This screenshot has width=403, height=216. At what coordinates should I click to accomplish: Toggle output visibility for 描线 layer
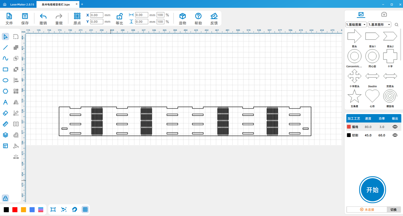point(395,127)
